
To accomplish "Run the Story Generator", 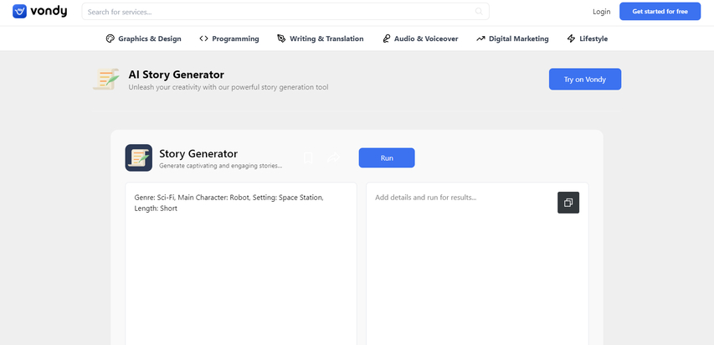I will pos(387,157).
